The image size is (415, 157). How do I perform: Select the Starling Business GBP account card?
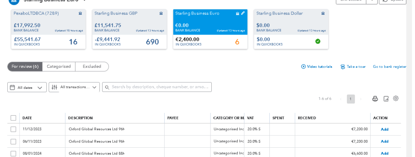pyautogui.click(x=129, y=29)
